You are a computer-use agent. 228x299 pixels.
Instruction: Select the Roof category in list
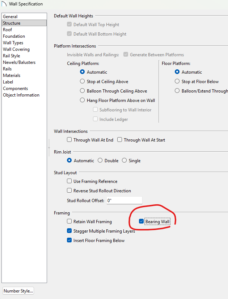[7, 30]
